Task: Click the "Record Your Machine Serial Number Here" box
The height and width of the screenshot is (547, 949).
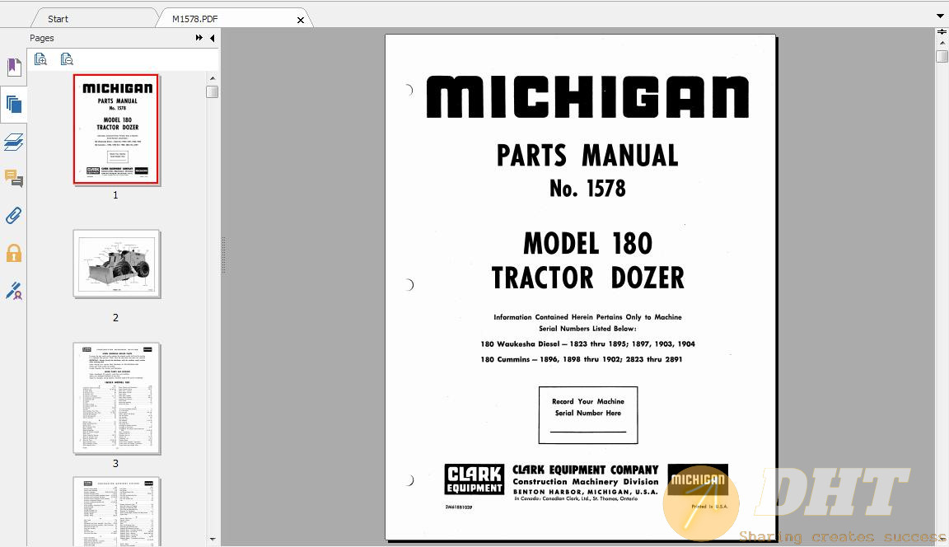Action: click(x=588, y=415)
